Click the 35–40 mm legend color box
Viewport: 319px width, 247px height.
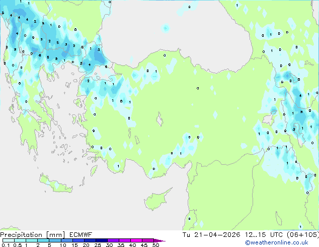124,240
